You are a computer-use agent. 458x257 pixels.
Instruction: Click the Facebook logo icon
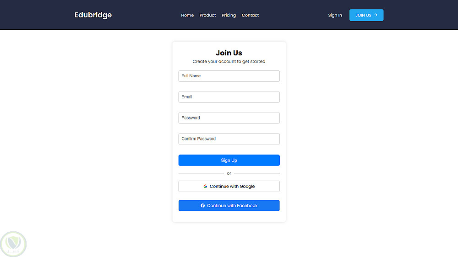coord(202,206)
